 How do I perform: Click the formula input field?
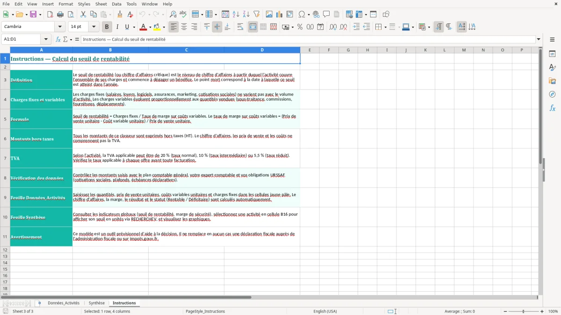pos(308,40)
